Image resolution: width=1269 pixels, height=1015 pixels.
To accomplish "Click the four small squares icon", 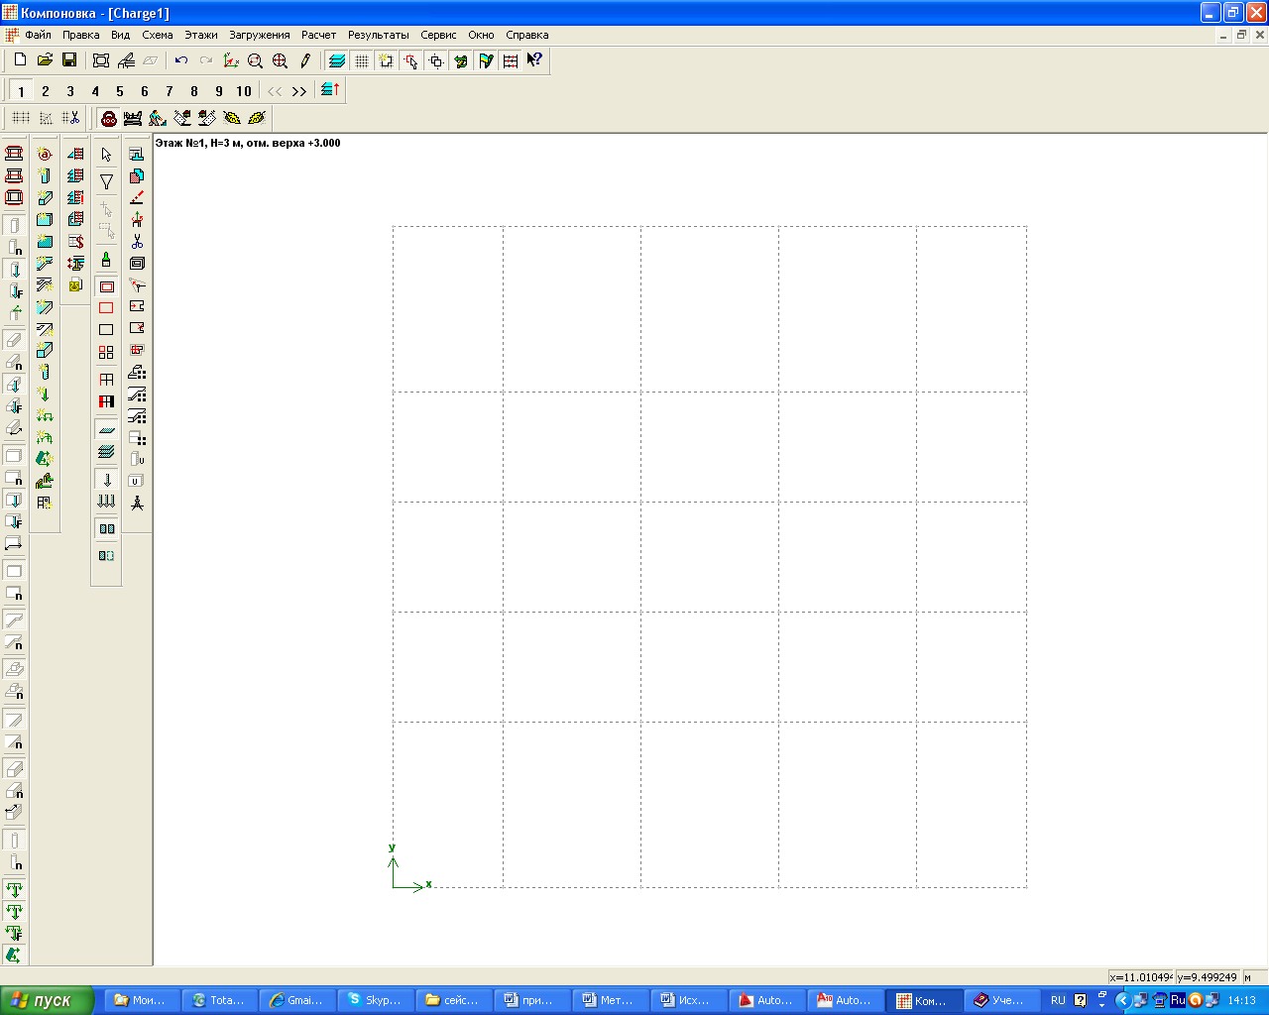I will 106,352.
